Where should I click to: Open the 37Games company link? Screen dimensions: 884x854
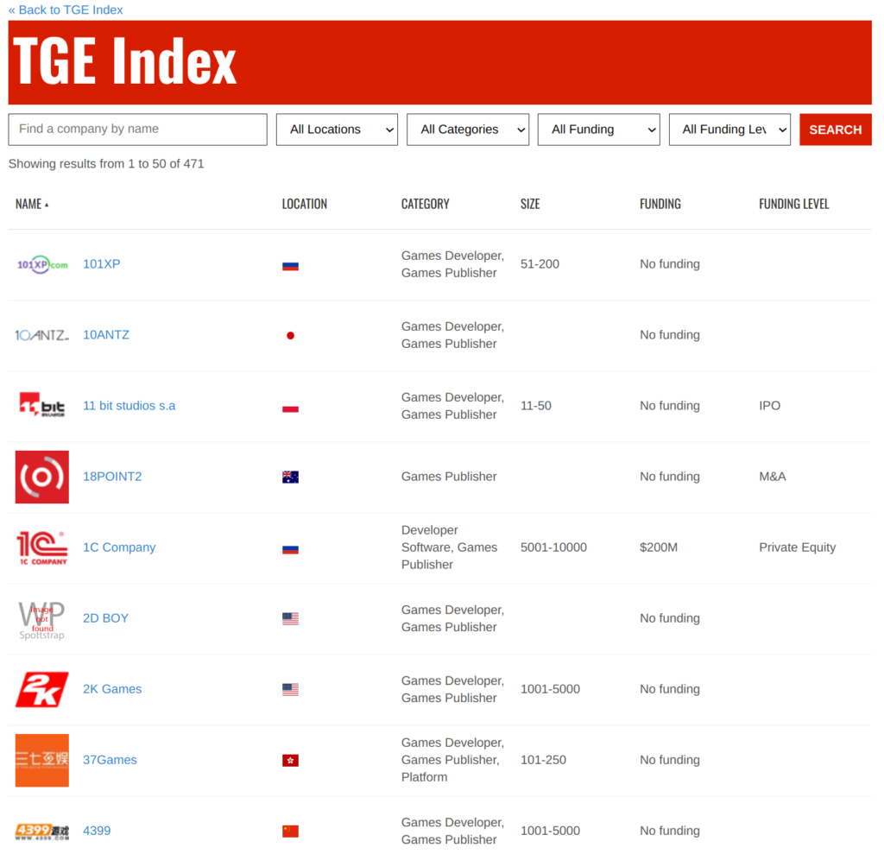110,760
